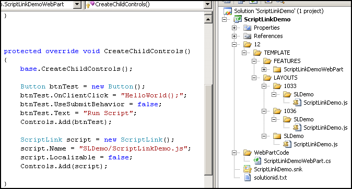This screenshot has width=352, height=189.
Task: Click the "base.CreateChildControls();" line
Action: [x=76, y=69]
